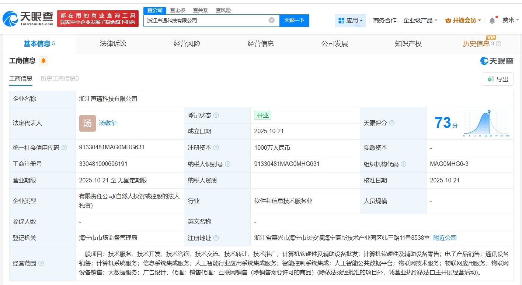Click the Excel icon beside 导出

pos(490,79)
